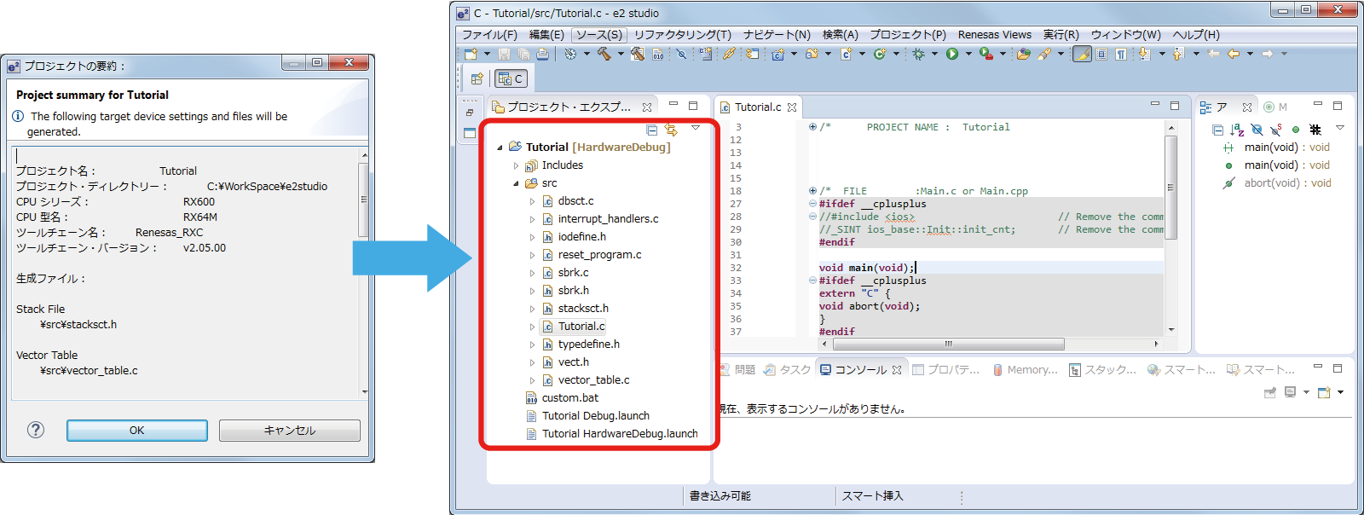
Task: Toggle Link with Editor in Project Explorer
Action: tap(671, 130)
